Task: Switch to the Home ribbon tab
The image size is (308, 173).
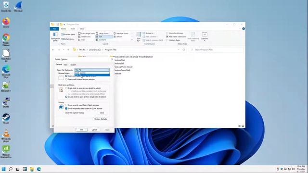Action: click(x=64, y=29)
